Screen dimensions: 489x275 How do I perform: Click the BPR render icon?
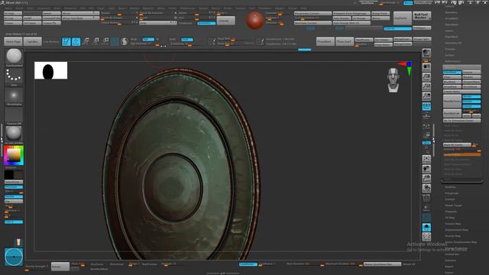426,53
